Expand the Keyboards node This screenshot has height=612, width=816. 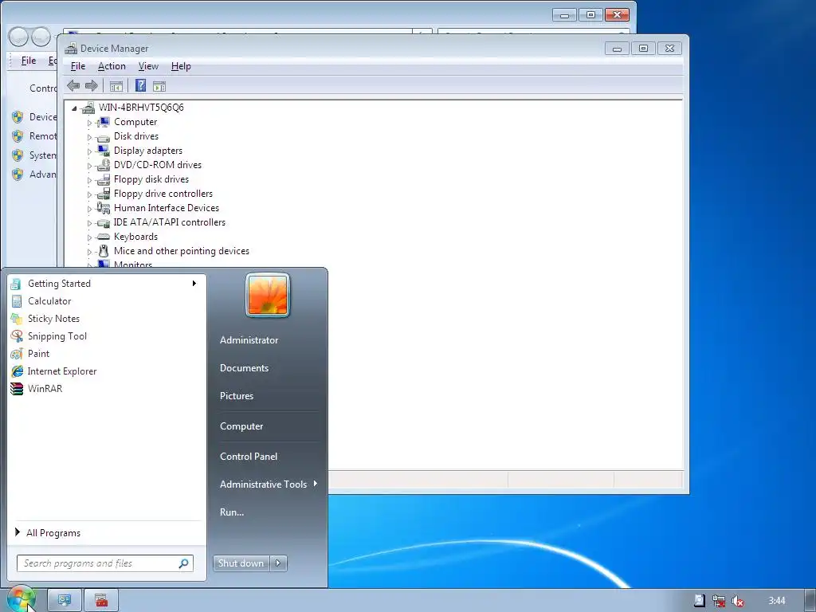pos(89,237)
